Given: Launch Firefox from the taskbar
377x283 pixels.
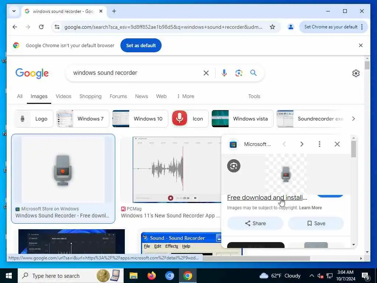Looking at the screenshot, I should click(151, 276).
